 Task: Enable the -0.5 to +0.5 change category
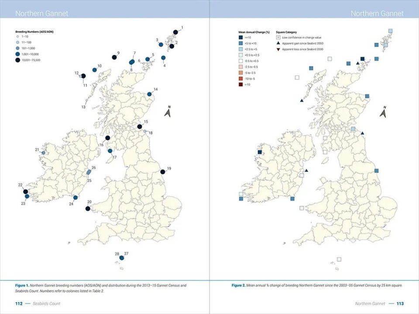pyautogui.click(x=241, y=60)
